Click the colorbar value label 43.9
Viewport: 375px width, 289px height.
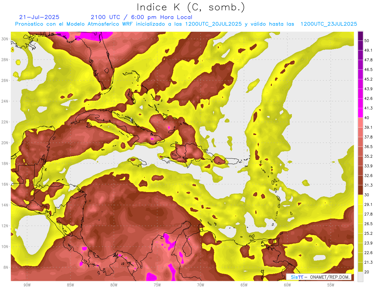point(368,89)
